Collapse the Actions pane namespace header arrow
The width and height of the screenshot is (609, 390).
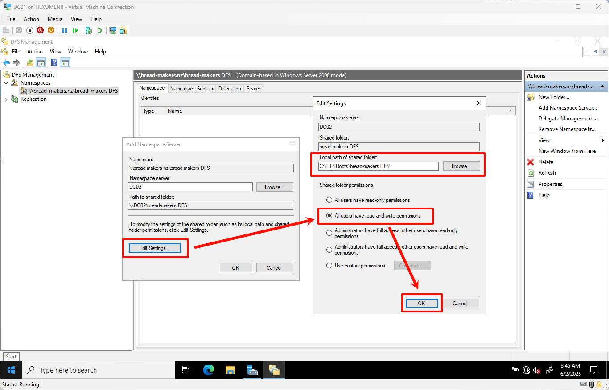coord(603,86)
